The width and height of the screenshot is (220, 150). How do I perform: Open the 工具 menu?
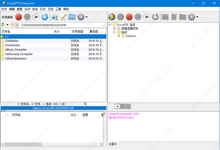[x=58, y=9]
